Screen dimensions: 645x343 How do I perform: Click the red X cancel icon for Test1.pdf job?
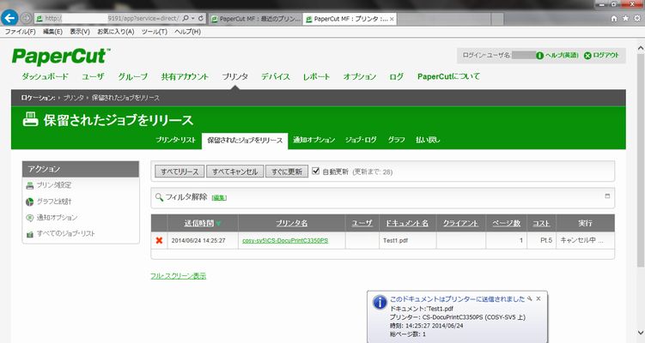pos(159,240)
